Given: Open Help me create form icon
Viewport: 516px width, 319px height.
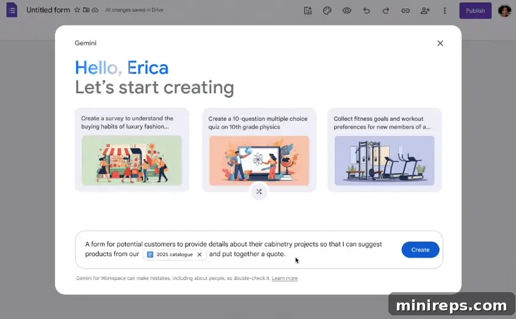Looking at the screenshot, I should pos(308,10).
